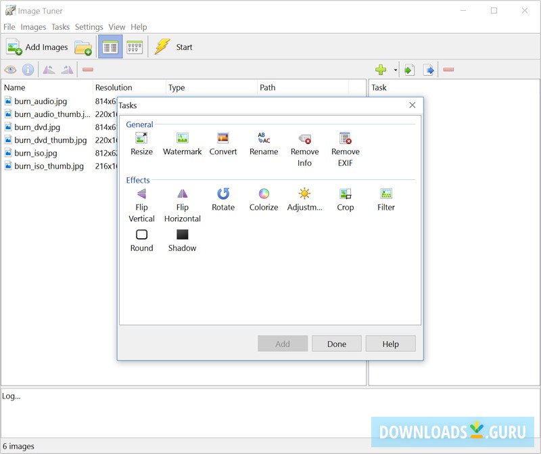Select the Shadow effect
541x454 pixels.
click(182, 241)
